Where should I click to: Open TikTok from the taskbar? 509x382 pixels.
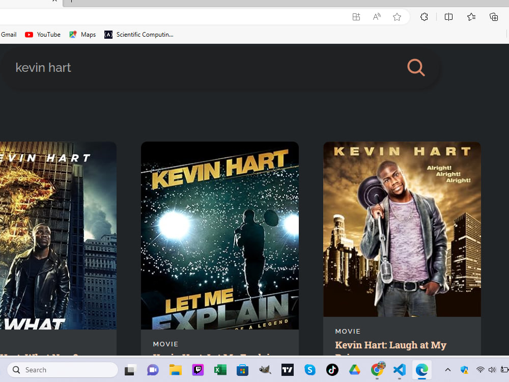tap(332, 370)
